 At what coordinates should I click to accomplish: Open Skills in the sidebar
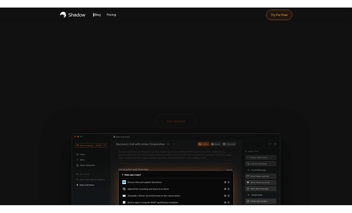coord(81,160)
